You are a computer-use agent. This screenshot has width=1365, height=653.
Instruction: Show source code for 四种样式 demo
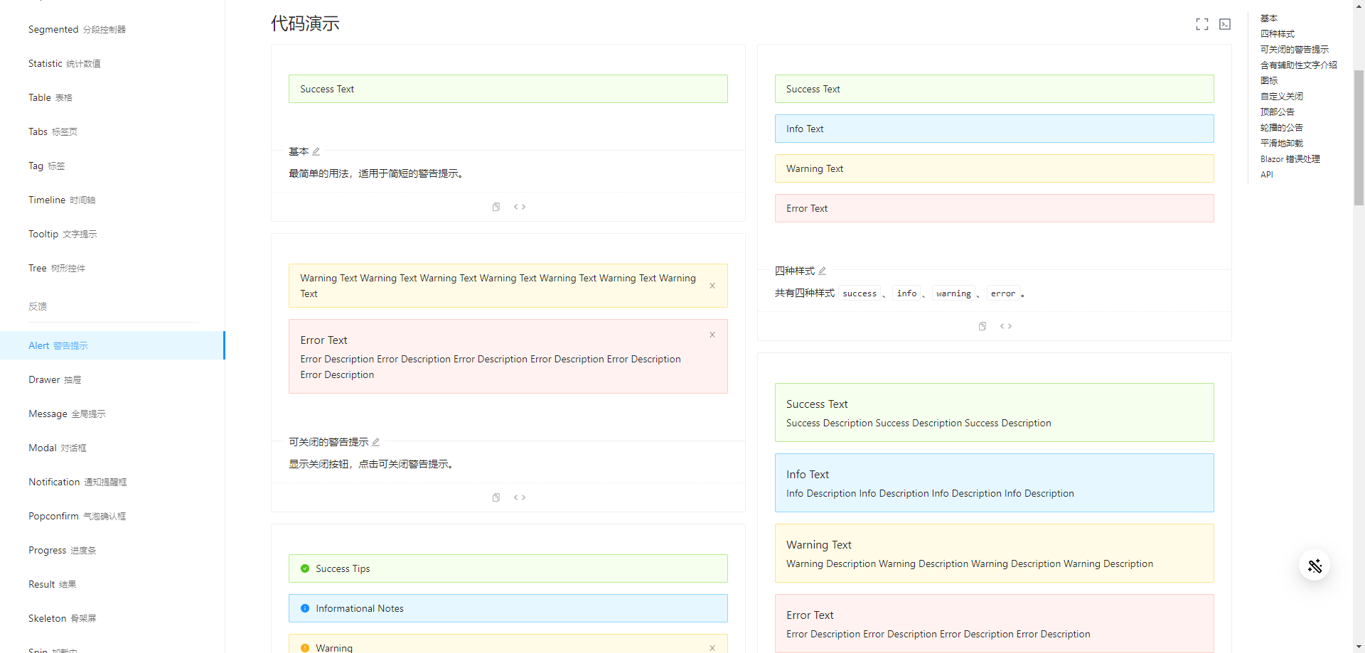click(1006, 326)
